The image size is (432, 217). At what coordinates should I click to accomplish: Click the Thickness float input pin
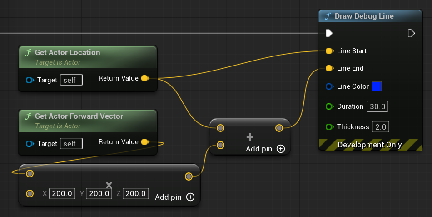tap(330, 127)
